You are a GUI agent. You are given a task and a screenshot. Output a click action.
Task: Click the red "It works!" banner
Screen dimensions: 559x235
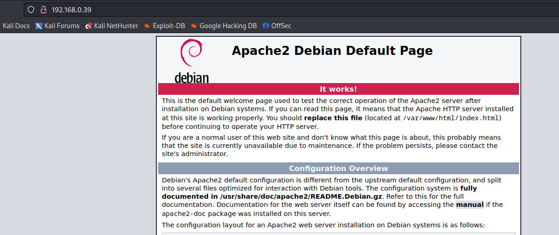(x=339, y=89)
